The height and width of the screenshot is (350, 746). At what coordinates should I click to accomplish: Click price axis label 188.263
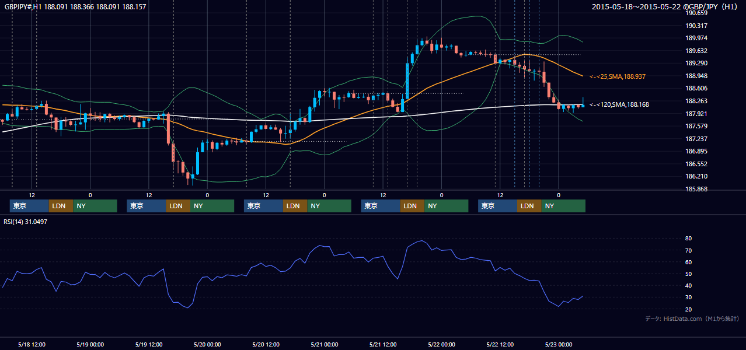click(x=696, y=101)
